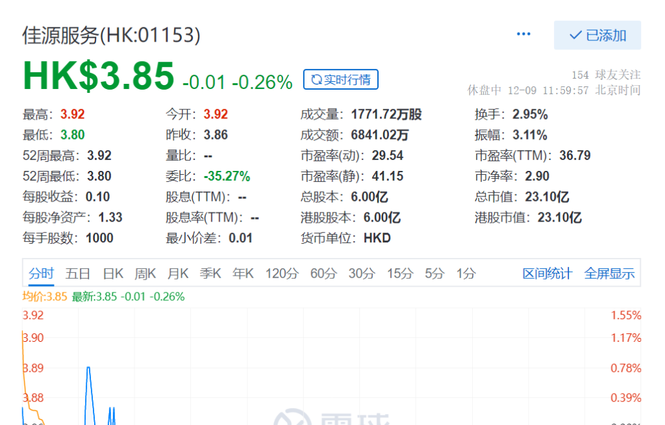The image size is (665, 425).
Task: Click the 市净率 value 2.90
Action: click(537, 176)
